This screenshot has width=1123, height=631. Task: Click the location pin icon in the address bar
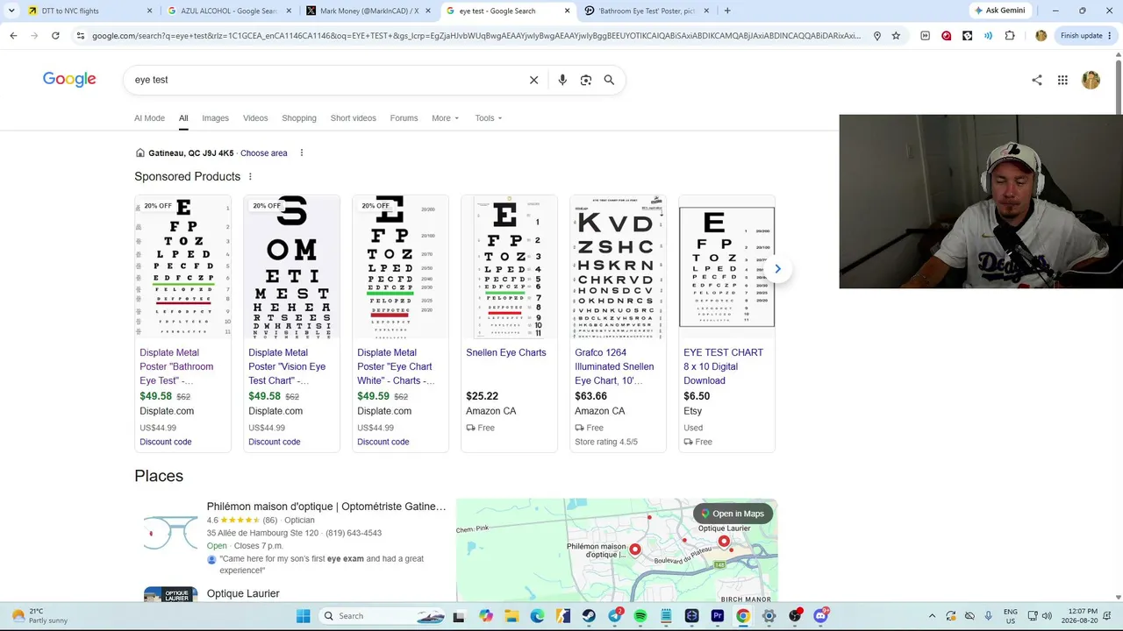876,36
